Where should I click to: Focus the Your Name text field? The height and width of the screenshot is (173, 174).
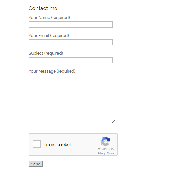click(71, 25)
